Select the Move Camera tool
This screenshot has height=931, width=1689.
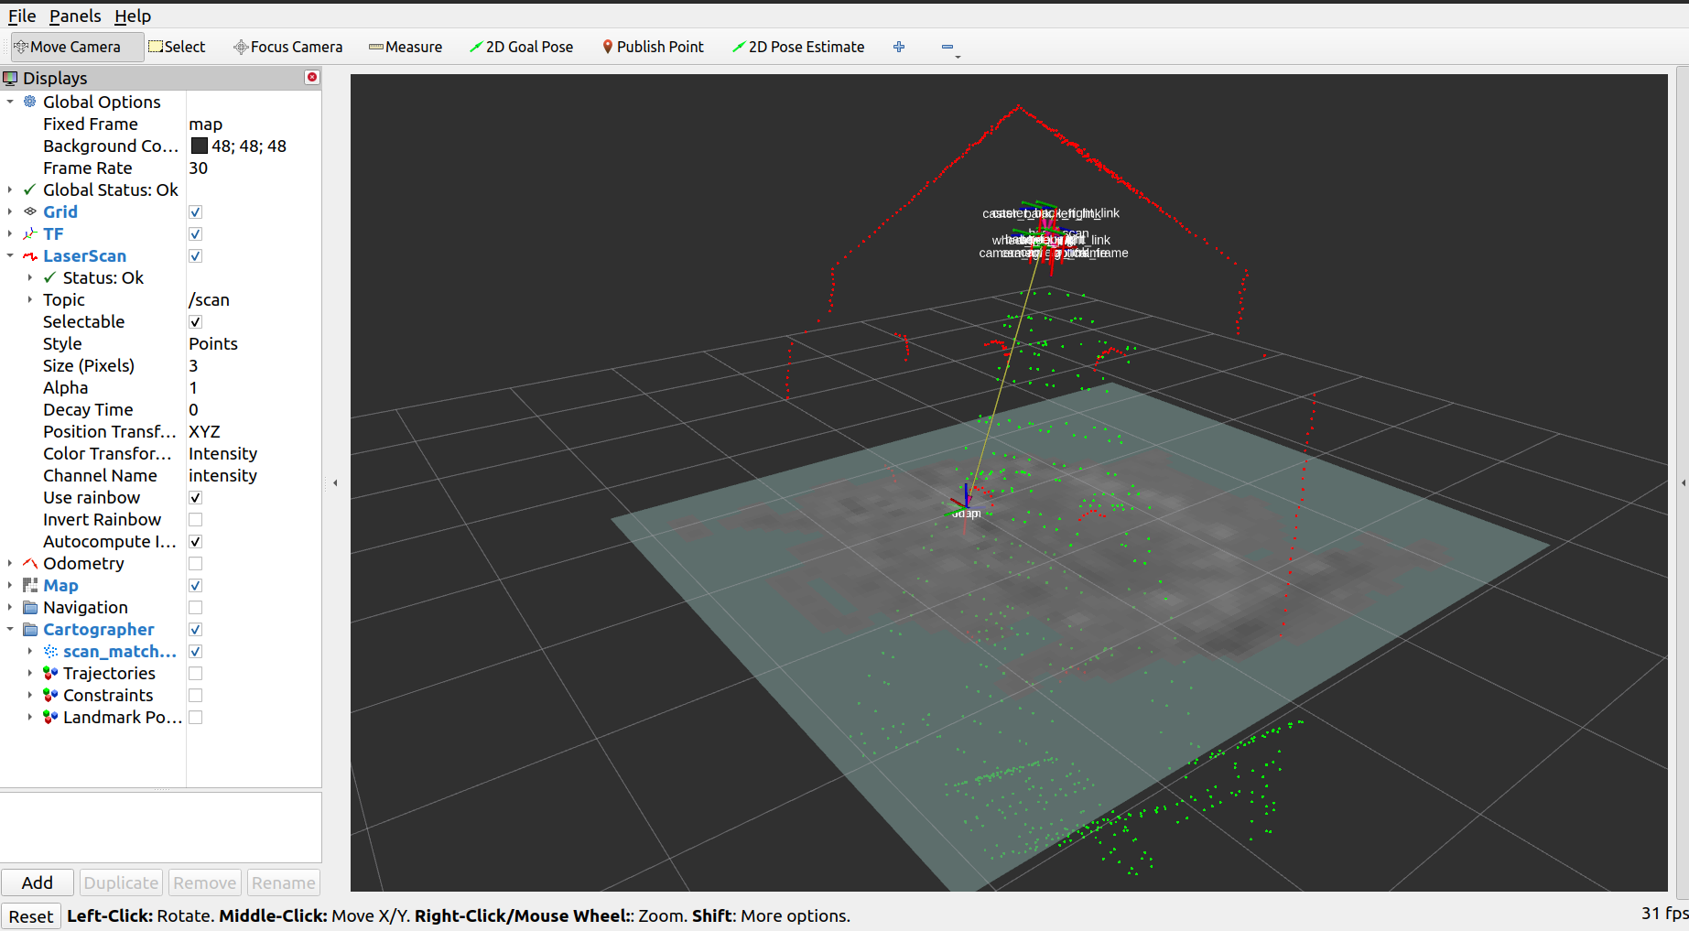pyautogui.click(x=76, y=46)
